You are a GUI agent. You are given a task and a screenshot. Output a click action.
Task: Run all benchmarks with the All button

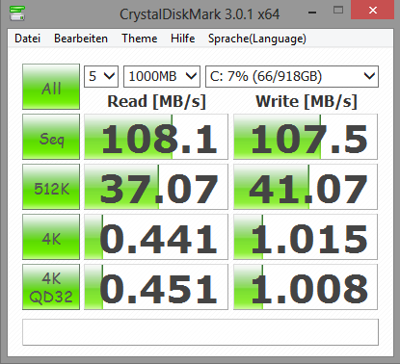(x=51, y=87)
